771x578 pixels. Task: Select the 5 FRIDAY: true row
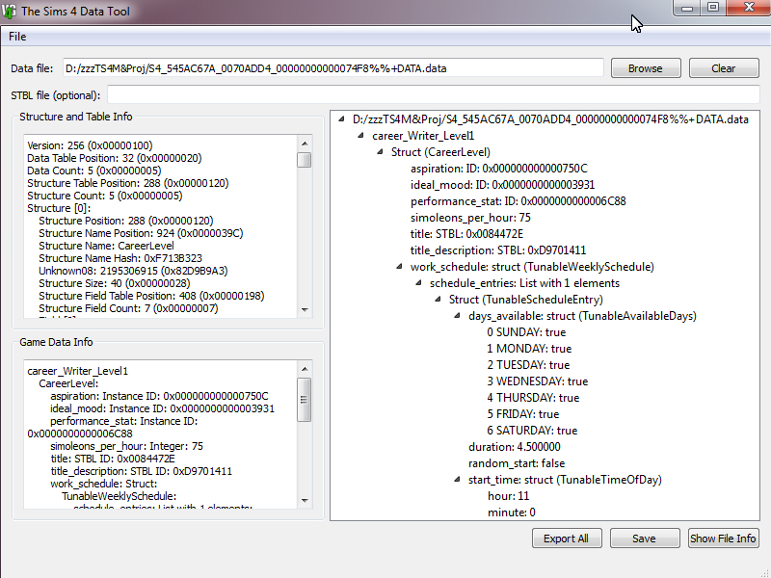point(522,414)
